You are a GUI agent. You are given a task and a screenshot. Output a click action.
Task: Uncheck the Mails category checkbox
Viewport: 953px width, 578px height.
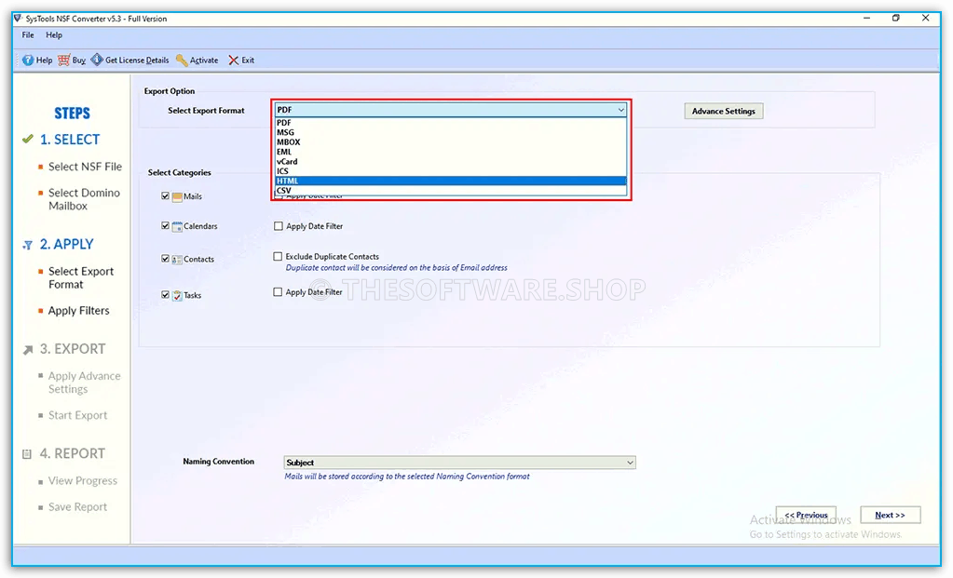pos(165,196)
